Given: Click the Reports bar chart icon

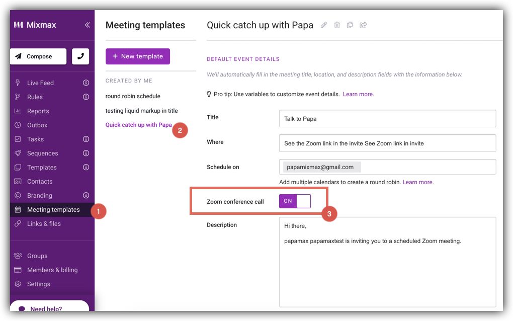Looking at the screenshot, I should [x=18, y=111].
